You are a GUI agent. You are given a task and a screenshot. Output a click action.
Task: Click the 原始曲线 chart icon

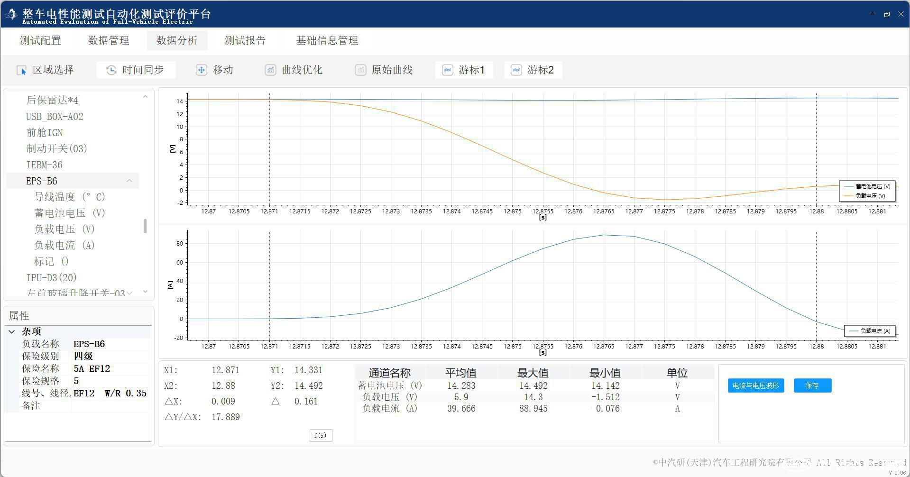coord(360,70)
